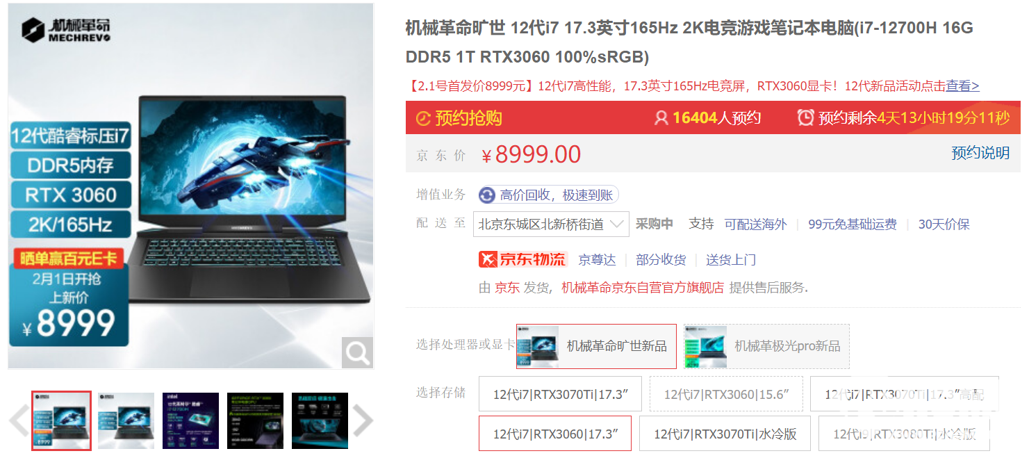Open the 预约说明 link
Viewport: 1029px width, 458px height.
[x=980, y=153]
